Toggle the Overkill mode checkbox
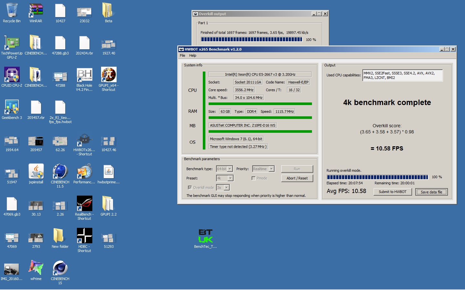 point(190,188)
